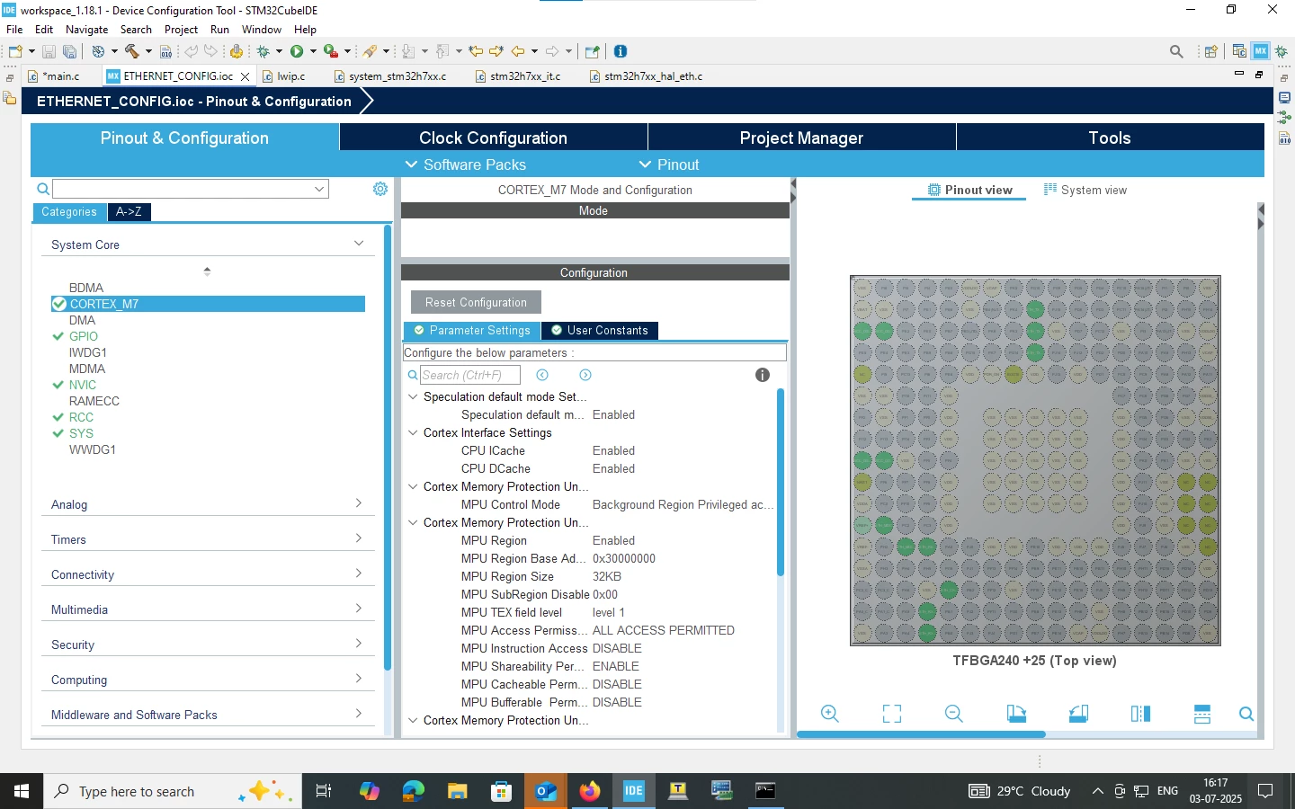
Task: Select the GPIO peripheral
Action: [84, 336]
